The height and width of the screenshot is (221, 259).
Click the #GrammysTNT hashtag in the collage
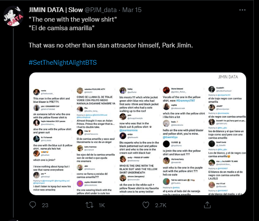click(x=185, y=101)
